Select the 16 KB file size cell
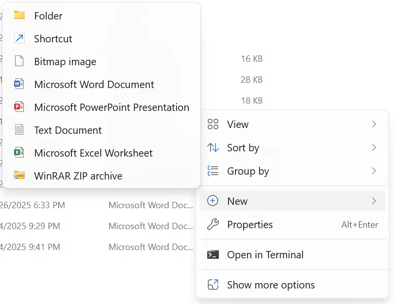Viewport: 409px width, 304px height. tap(252, 59)
